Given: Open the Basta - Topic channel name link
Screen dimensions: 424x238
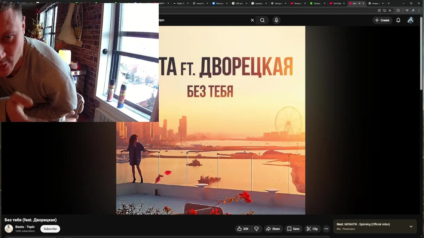Looking at the screenshot, I should coord(25,227).
